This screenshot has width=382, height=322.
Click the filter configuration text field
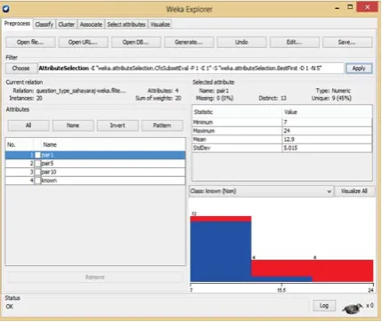tap(191, 68)
